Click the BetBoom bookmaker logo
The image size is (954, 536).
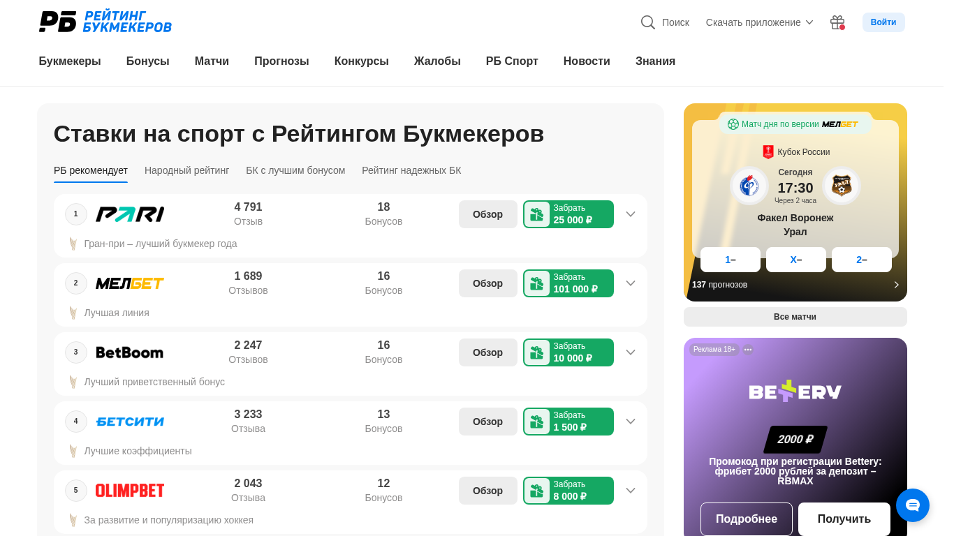130,352
